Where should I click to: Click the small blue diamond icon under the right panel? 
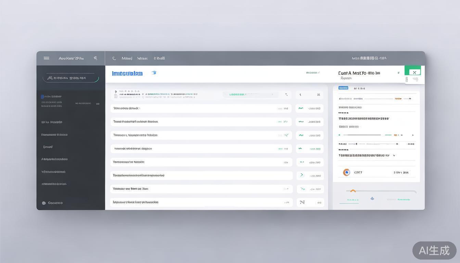372,199
